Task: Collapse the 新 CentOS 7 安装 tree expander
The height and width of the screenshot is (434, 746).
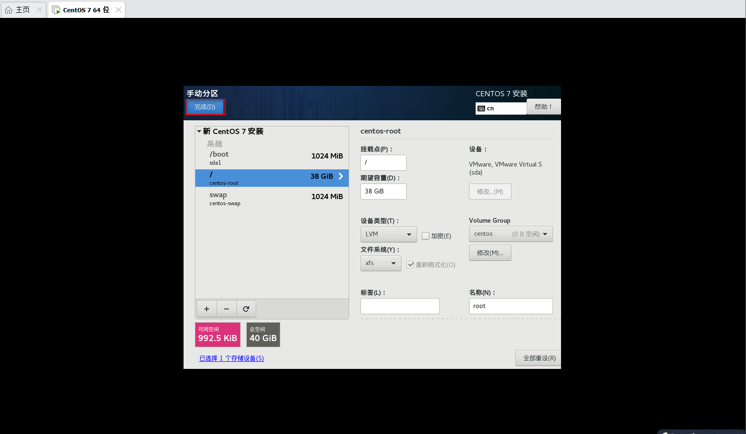Action: 199,131
